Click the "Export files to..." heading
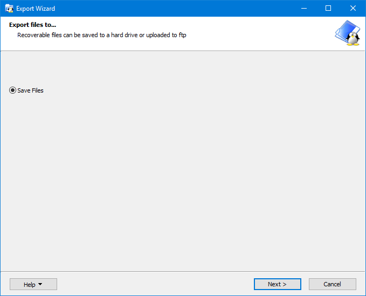 33,25
